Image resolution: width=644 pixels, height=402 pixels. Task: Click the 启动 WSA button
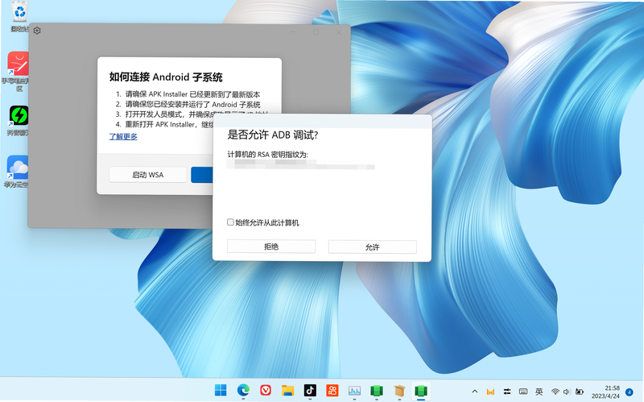click(x=148, y=175)
